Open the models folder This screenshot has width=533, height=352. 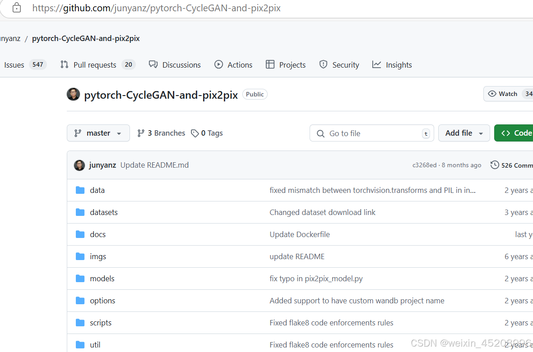click(x=102, y=279)
